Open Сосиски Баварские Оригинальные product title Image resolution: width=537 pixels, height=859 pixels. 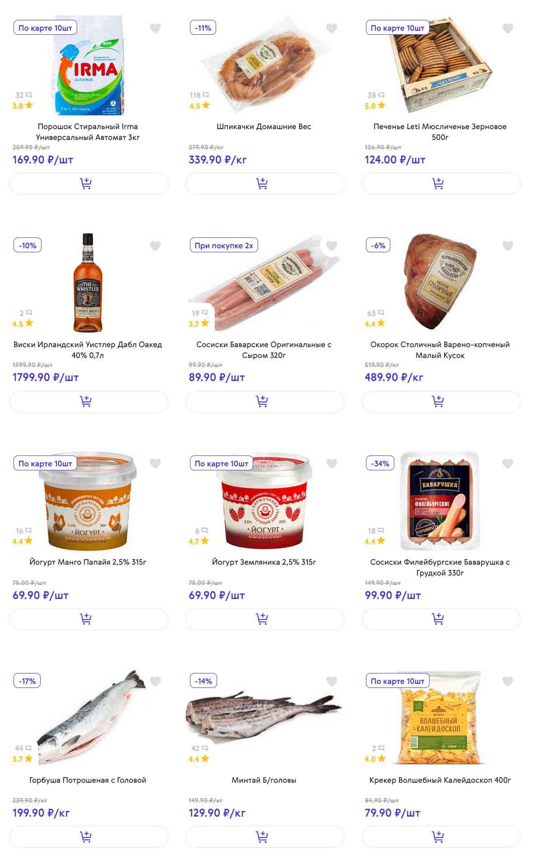pyautogui.click(x=264, y=350)
